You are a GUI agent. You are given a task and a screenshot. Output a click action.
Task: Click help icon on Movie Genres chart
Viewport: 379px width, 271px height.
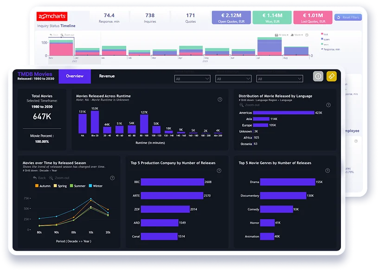329,171
